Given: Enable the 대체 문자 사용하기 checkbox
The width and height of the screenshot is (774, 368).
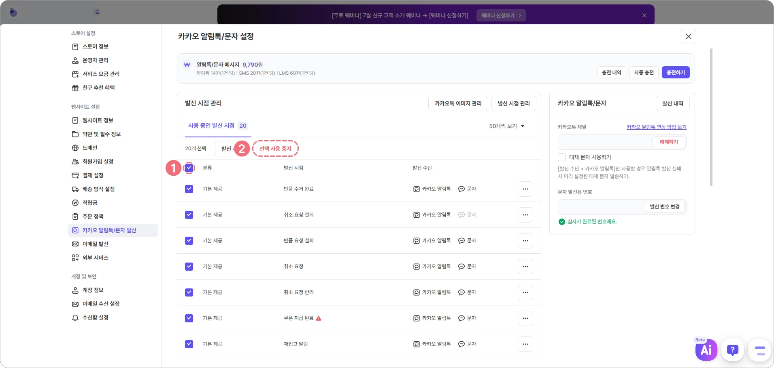Looking at the screenshot, I should pyautogui.click(x=562, y=157).
